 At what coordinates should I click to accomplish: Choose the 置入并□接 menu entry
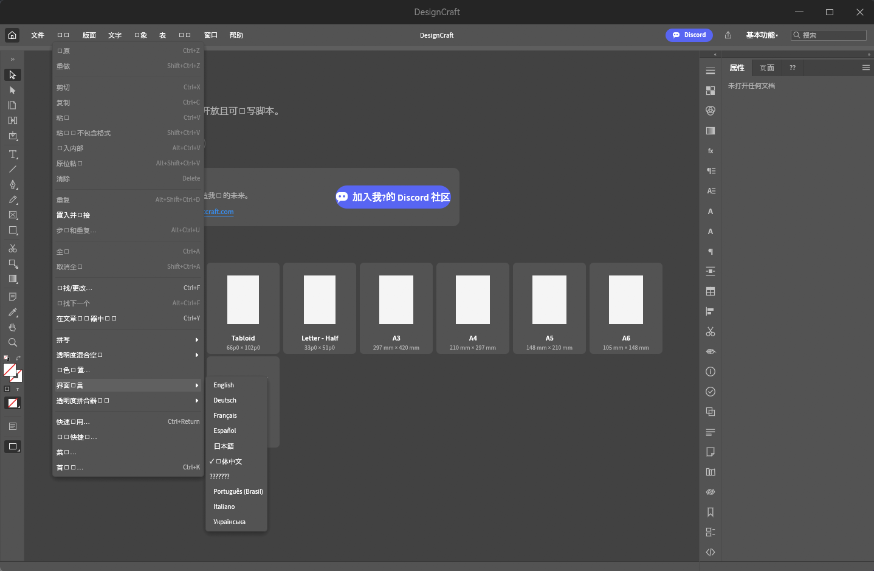point(128,215)
